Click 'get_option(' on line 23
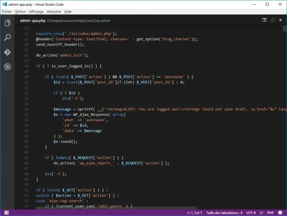 (x=149, y=39)
